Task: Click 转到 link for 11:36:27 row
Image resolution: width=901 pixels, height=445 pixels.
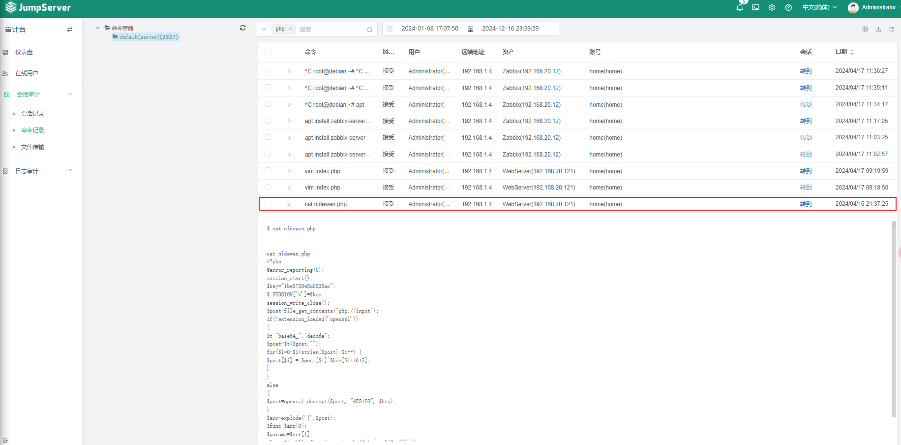Action: [x=806, y=71]
